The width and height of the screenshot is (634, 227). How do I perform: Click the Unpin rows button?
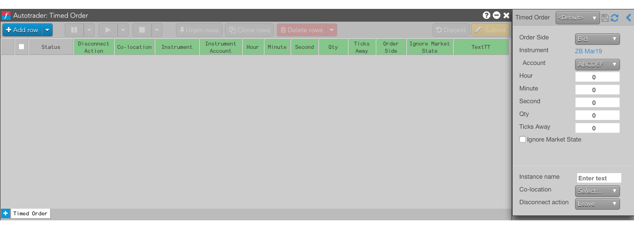pyautogui.click(x=199, y=30)
